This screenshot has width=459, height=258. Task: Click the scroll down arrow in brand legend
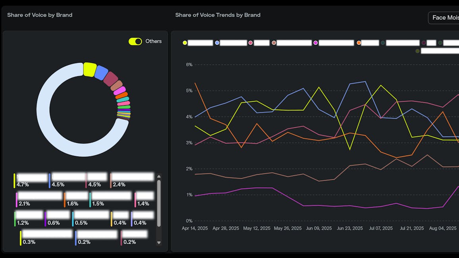click(159, 243)
